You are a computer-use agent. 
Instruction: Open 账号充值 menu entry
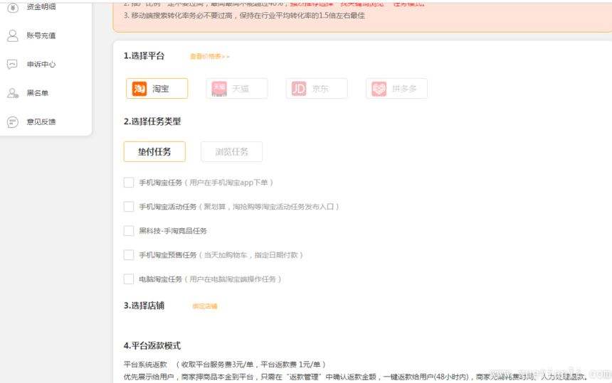[x=41, y=36]
